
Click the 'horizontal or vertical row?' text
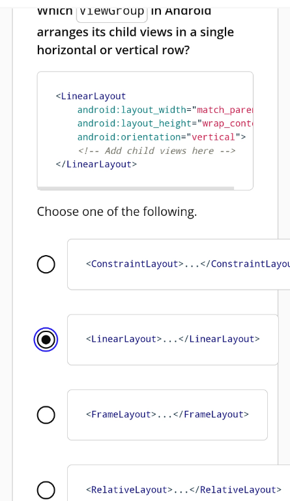[113, 50]
